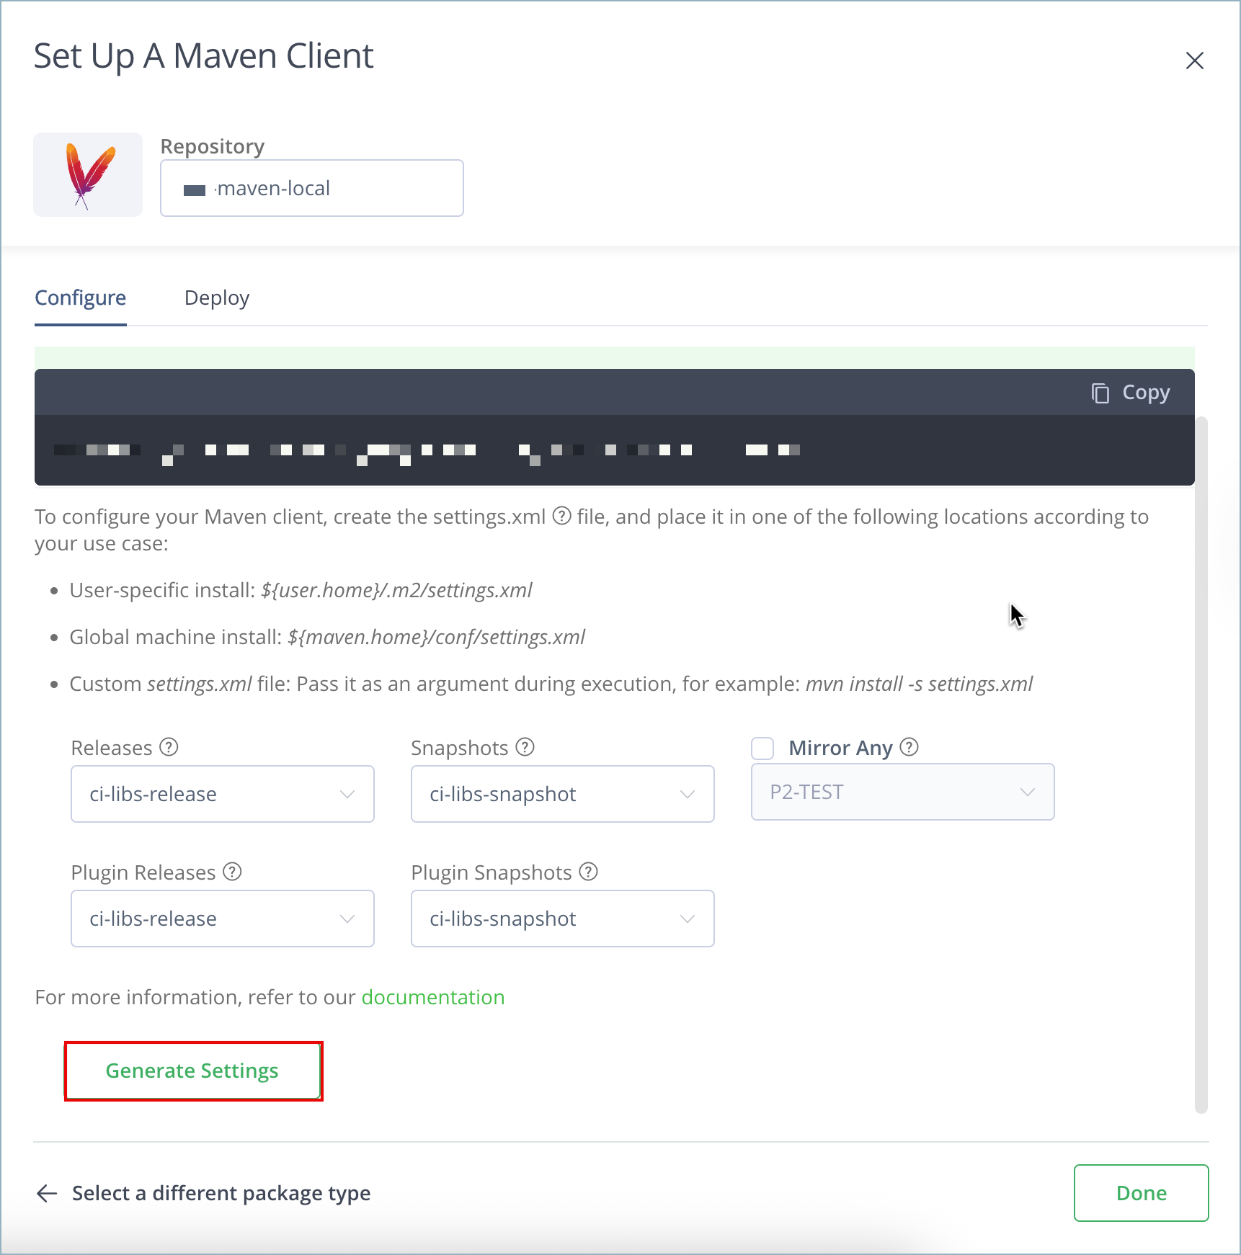
Task: Click the Releases help icon
Action: coord(169,748)
